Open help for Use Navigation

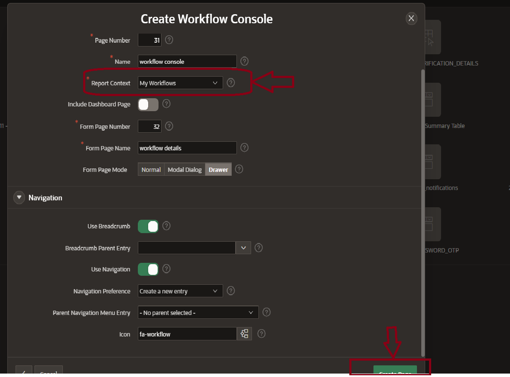(x=166, y=269)
